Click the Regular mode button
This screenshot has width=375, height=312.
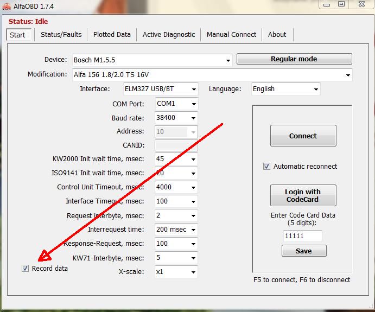coord(294,59)
